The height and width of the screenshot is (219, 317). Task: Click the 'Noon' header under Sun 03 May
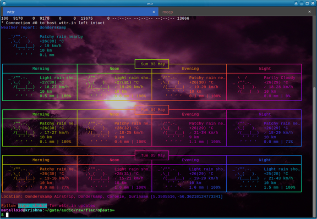pyautogui.click(x=114, y=69)
